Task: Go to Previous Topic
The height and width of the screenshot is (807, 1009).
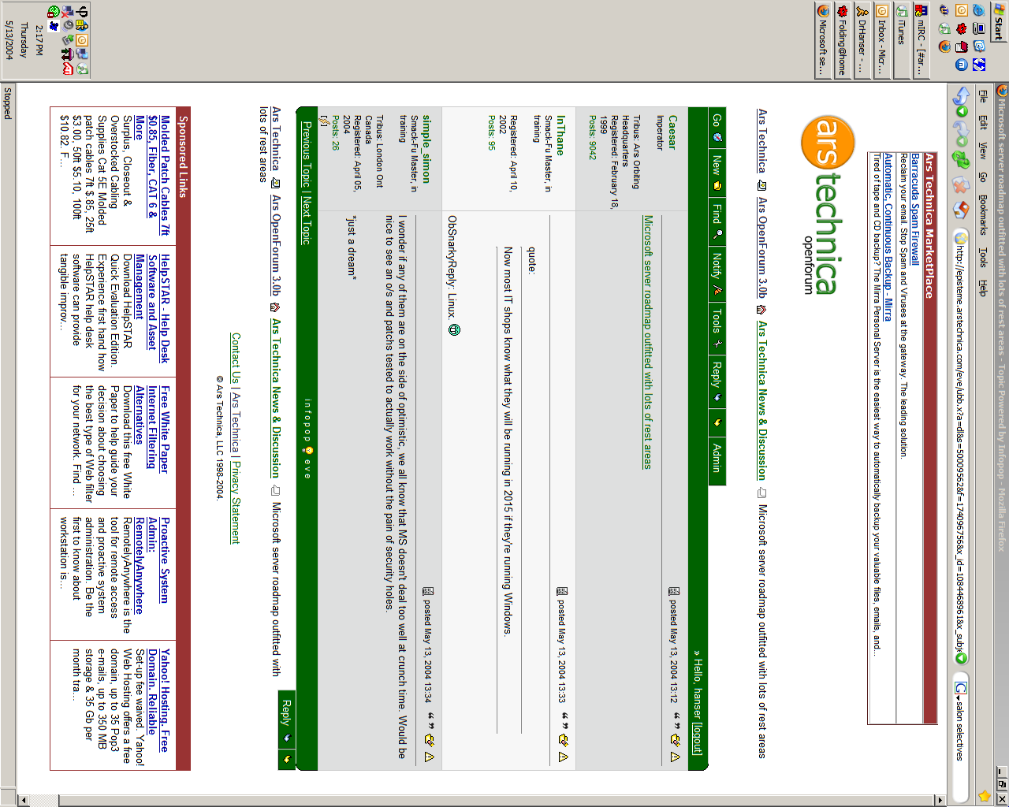Action: click(307, 155)
